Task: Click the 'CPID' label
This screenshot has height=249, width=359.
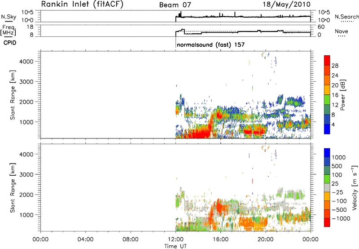Action: [x=10, y=43]
